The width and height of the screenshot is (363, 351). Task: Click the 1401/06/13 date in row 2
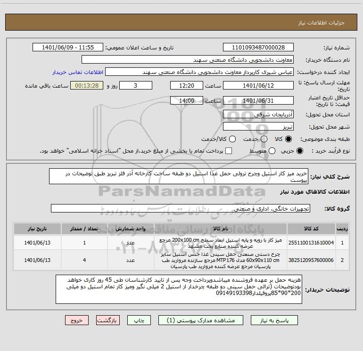[37, 260]
